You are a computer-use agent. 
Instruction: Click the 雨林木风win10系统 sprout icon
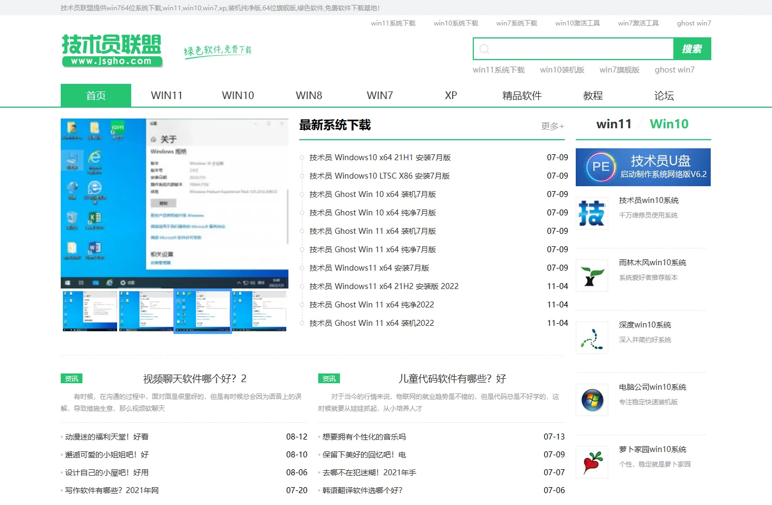[x=592, y=276]
